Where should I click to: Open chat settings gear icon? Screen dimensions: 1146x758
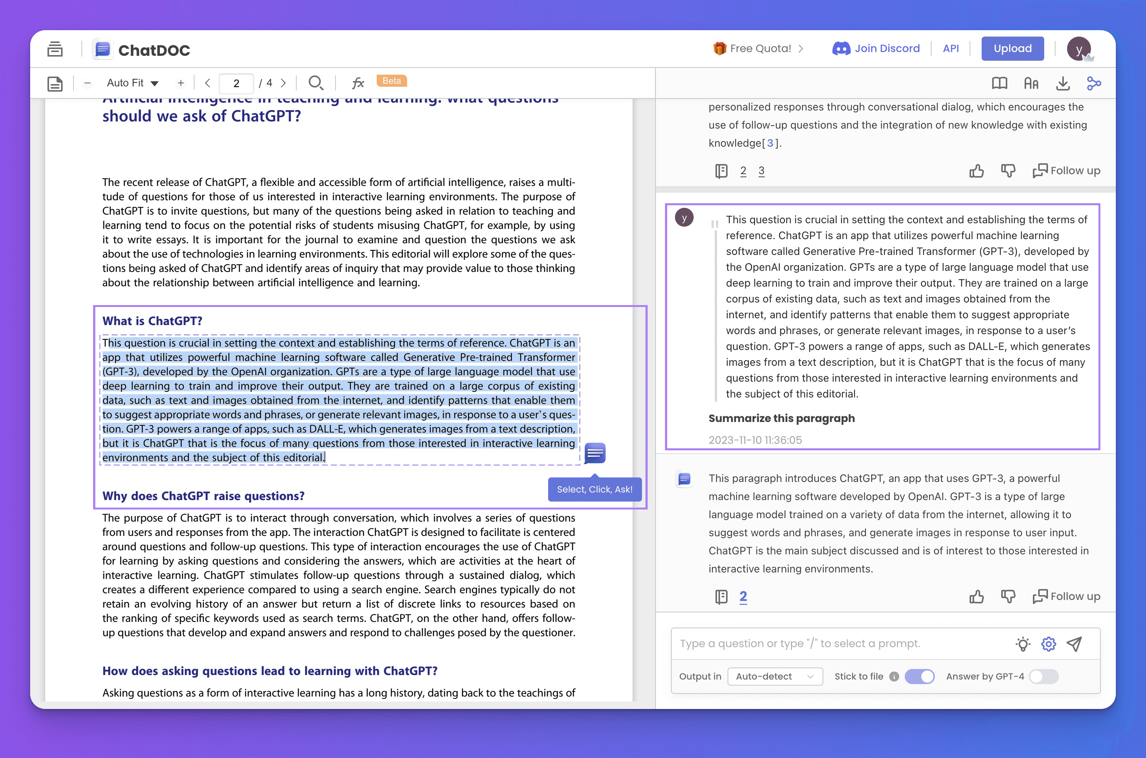coord(1048,643)
